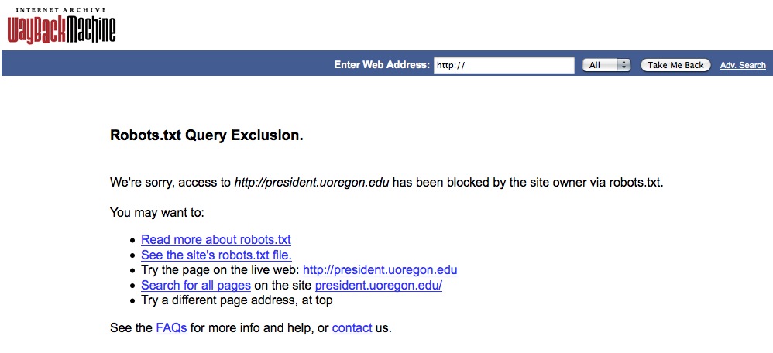773x353 pixels.
Task: Click the Take Me Back button
Action: pyautogui.click(x=675, y=65)
